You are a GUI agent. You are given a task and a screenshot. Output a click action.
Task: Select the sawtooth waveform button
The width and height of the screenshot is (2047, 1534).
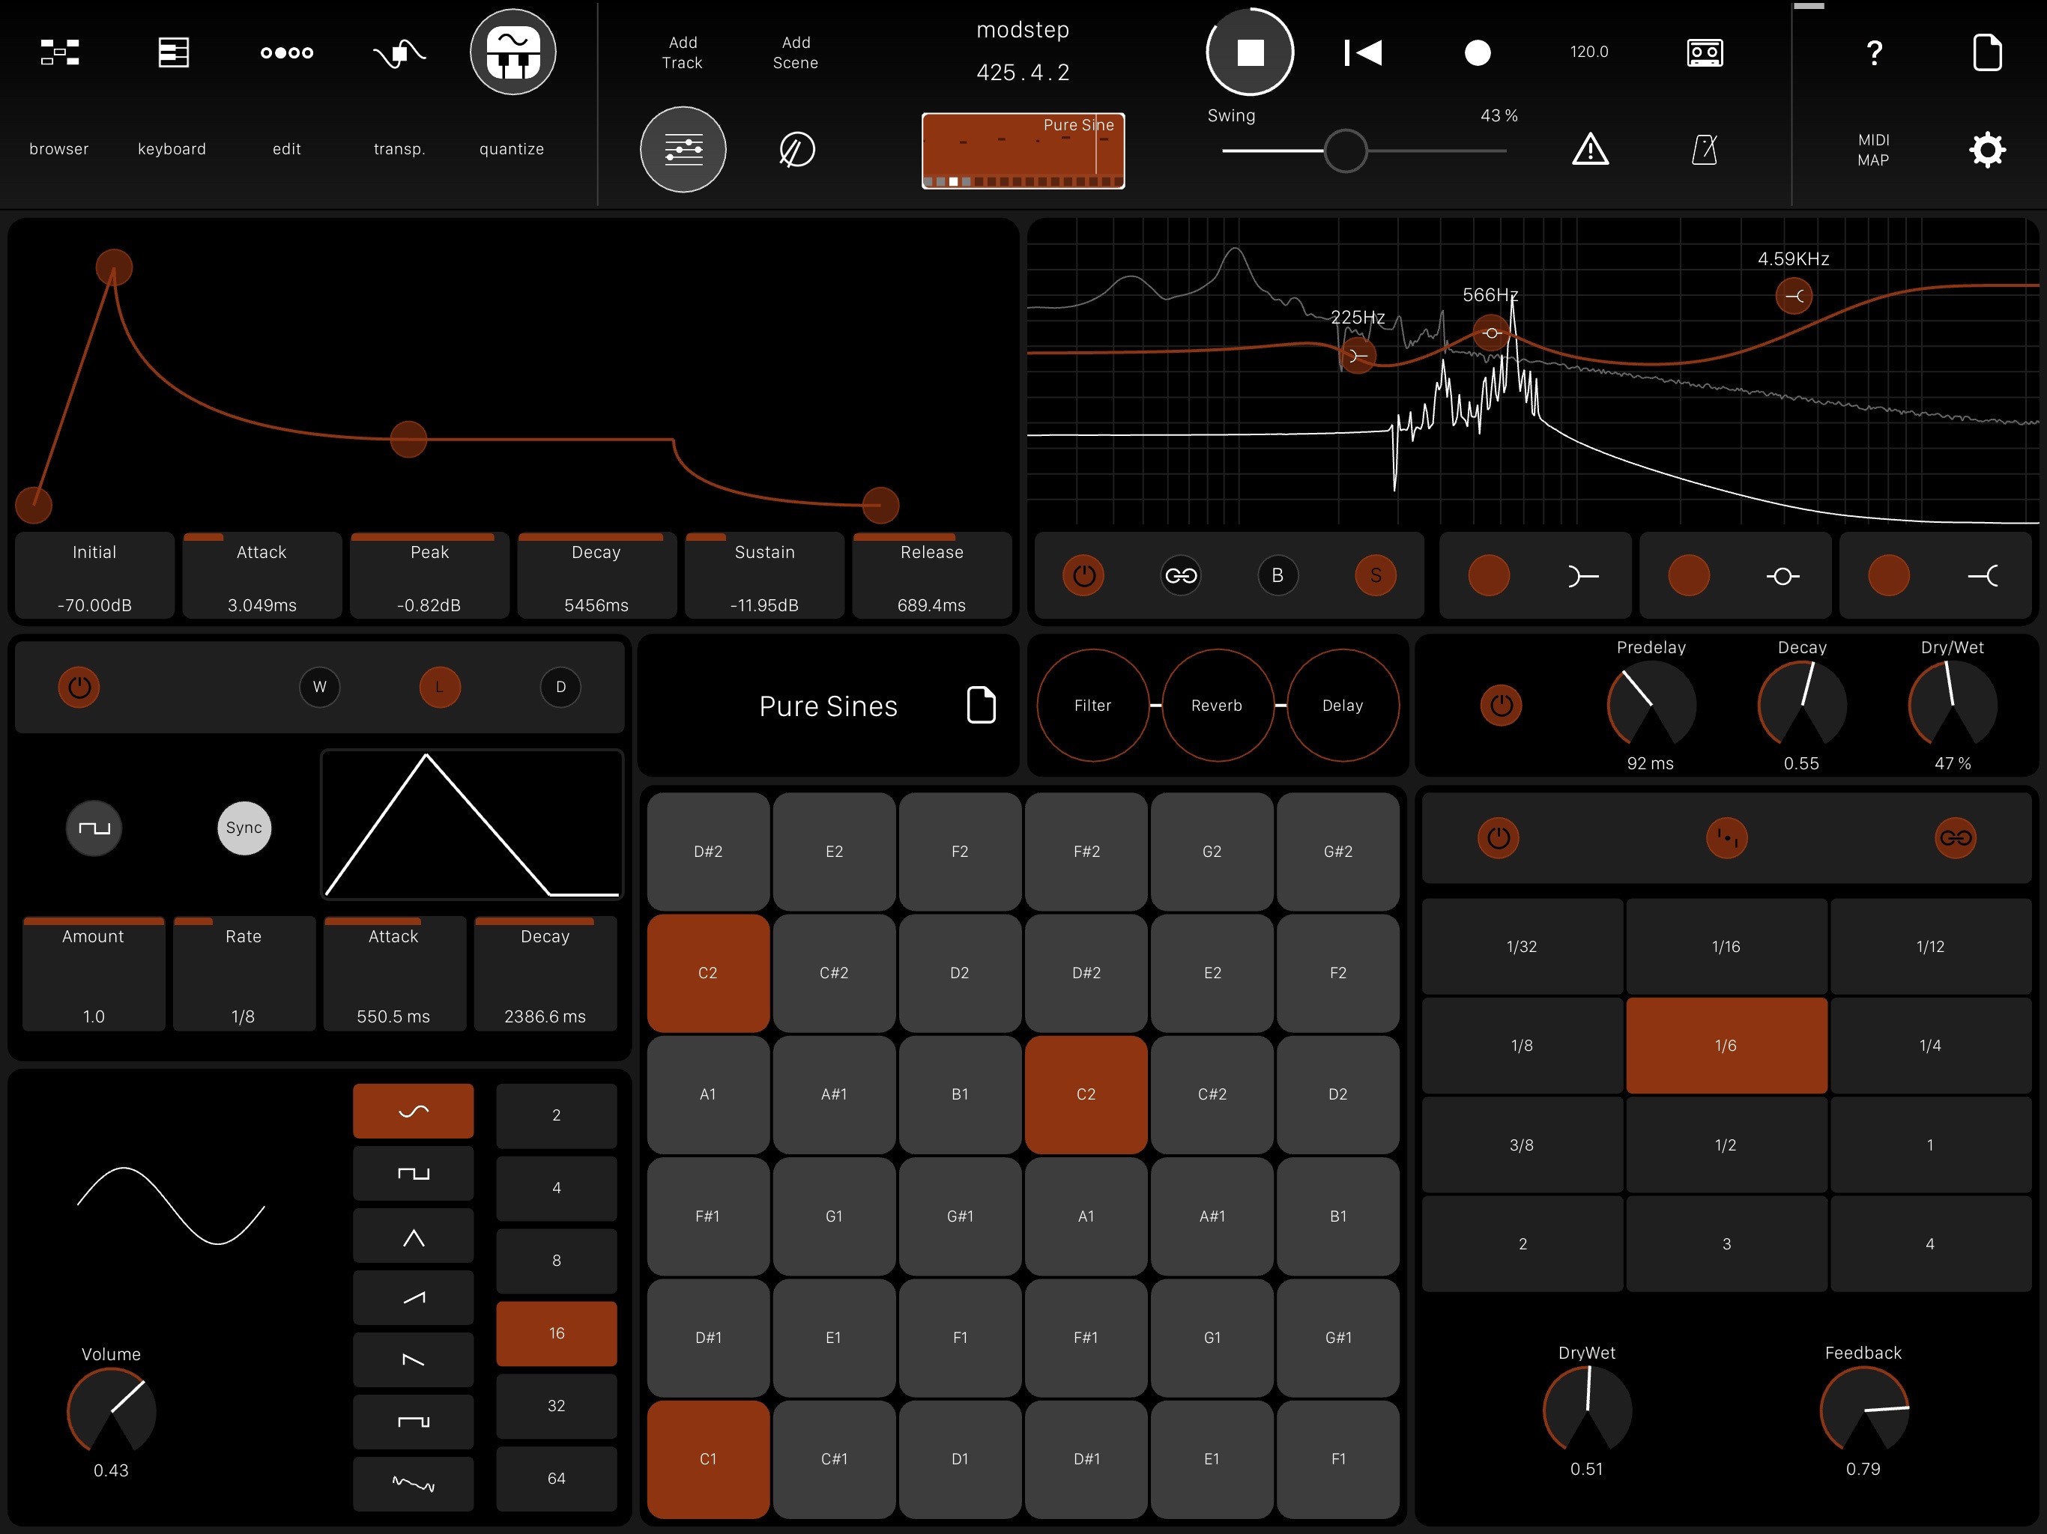coord(413,1298)
